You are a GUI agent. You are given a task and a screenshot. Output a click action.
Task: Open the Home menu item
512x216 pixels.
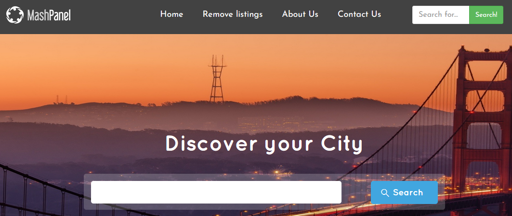pyautogui.click(x=172, y=14)
